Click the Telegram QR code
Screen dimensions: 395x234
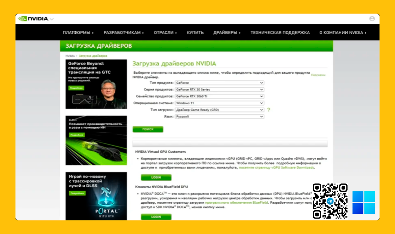(330, 201)
